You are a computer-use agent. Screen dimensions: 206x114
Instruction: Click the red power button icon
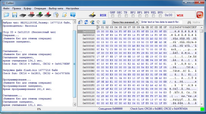pos(200,15)
